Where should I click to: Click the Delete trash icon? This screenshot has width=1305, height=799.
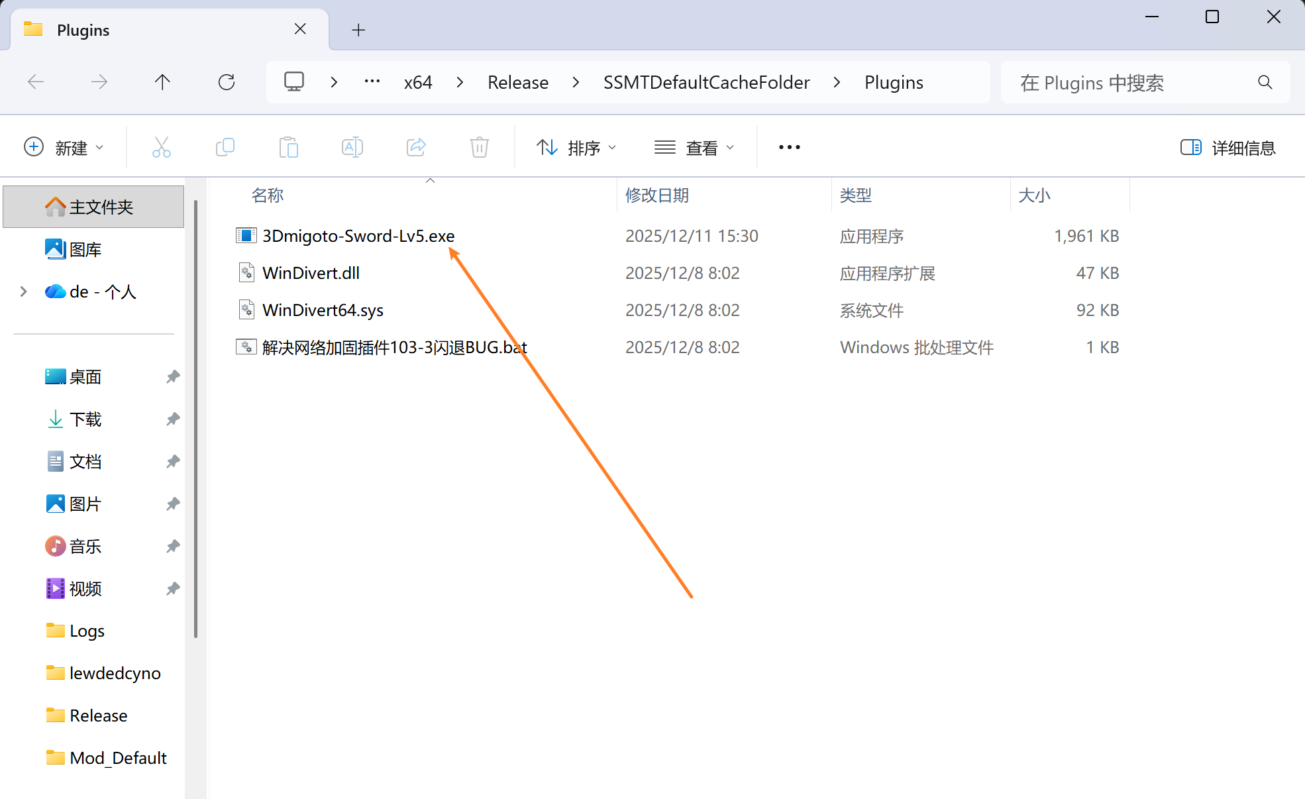pyautogui.click(x=480, y=147)
